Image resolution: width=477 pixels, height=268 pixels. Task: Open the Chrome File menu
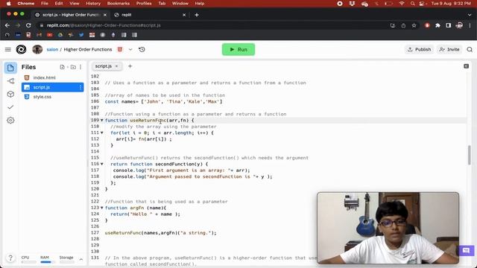45,3
